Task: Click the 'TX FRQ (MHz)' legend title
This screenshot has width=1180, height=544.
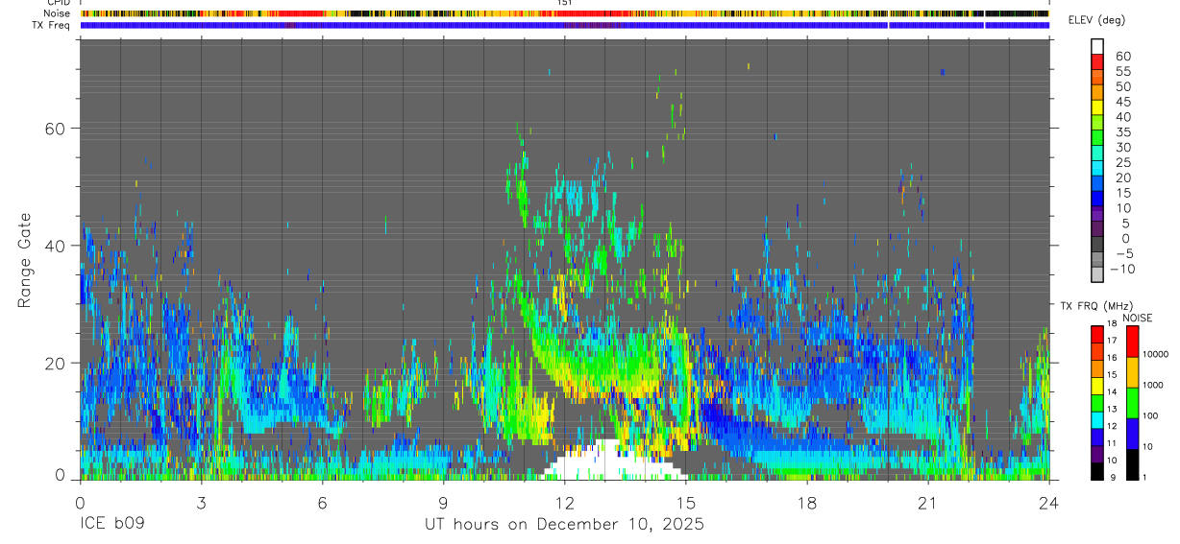Action: (x=1097, y=306)
